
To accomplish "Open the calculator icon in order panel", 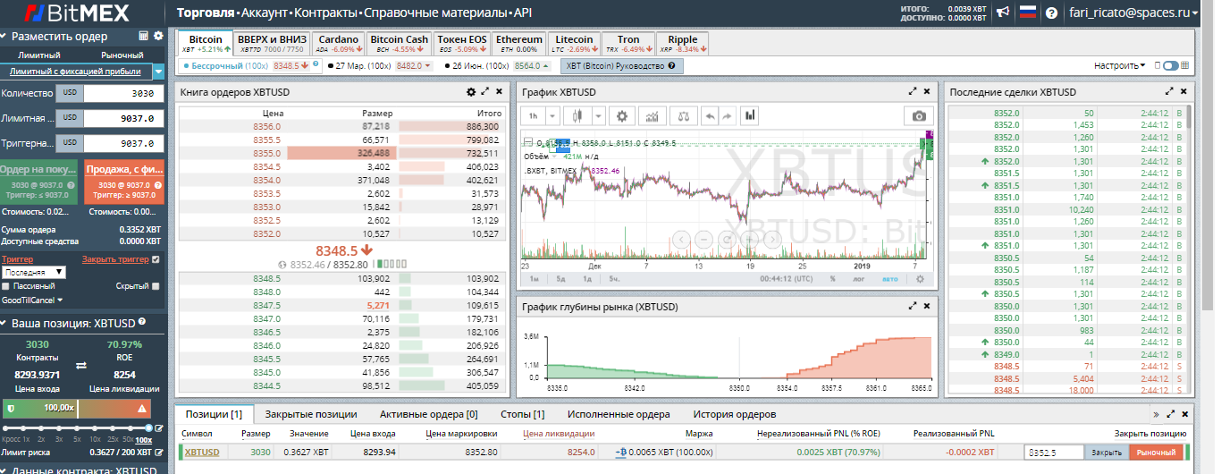I will coord(143,37).
